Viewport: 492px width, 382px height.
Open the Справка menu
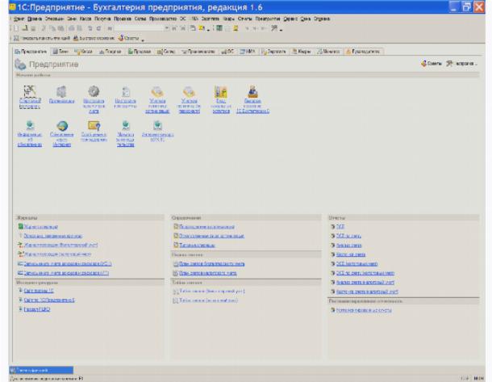pos(322,19)
